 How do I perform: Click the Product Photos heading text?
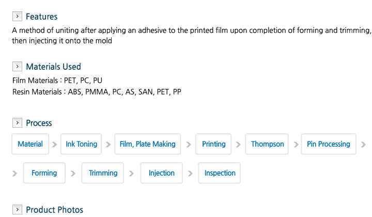55,210
